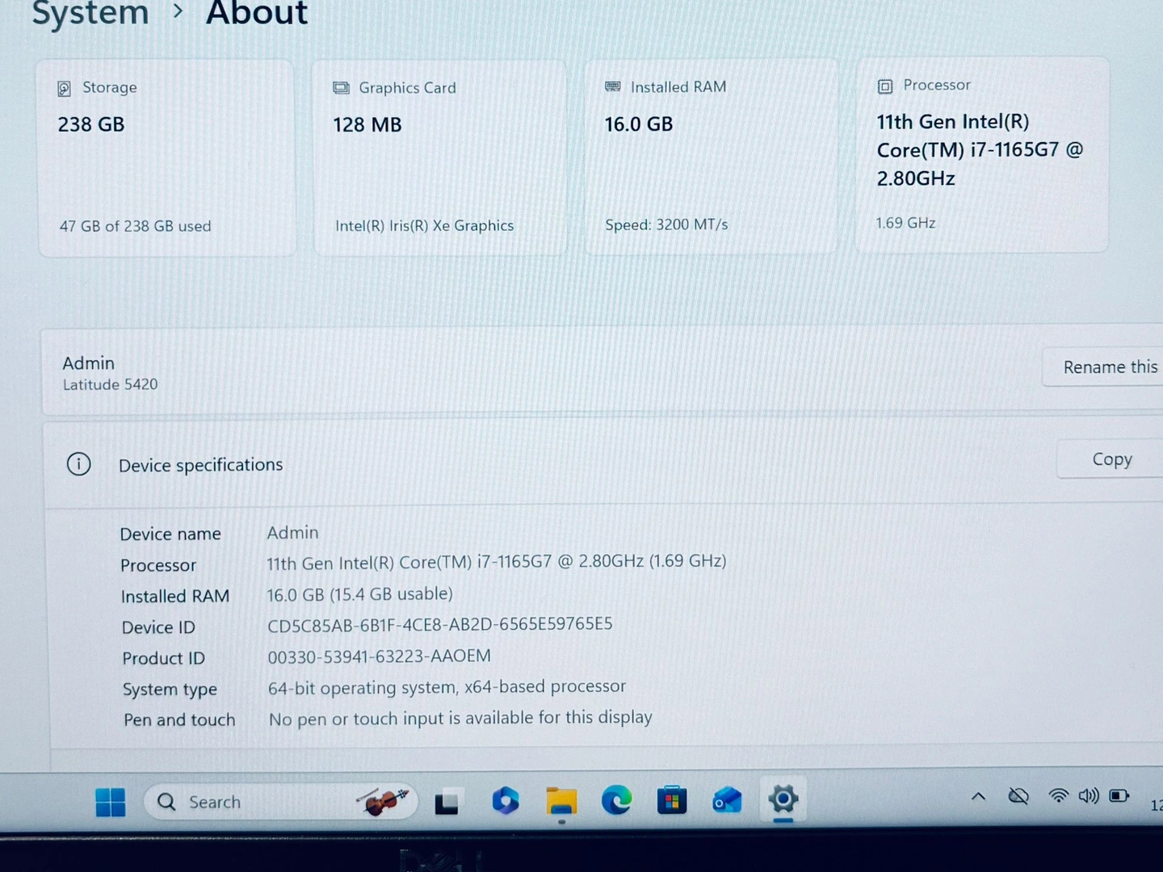
Task: Expand the hidden system tray icons
Action: (978, 796)
